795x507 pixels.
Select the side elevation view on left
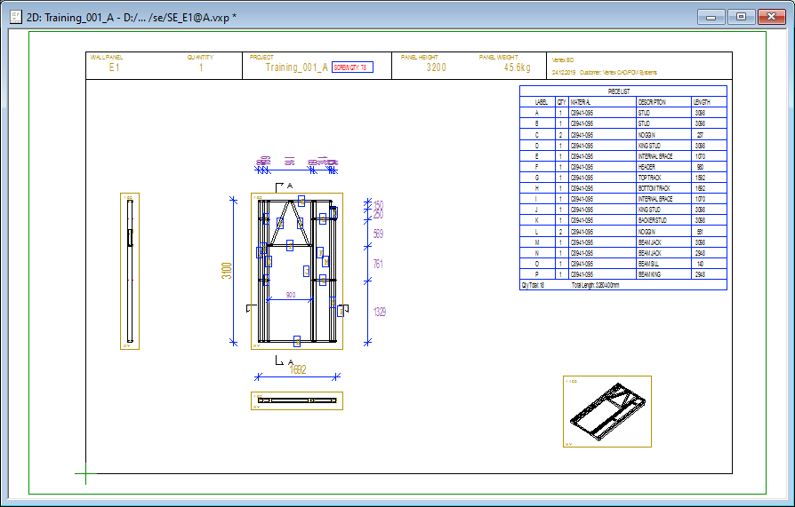pos(130,271)
